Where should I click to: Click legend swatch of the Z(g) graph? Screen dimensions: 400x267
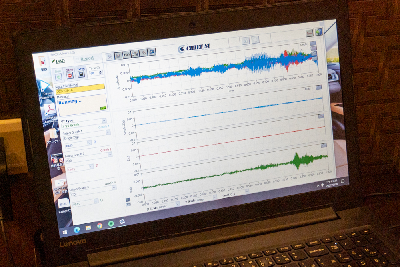pos(321,116)
